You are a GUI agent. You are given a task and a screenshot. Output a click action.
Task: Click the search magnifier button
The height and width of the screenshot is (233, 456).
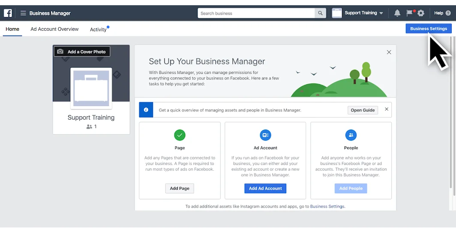[x=320, y=13]
